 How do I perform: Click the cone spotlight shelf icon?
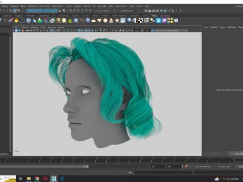tap(111, 21)
